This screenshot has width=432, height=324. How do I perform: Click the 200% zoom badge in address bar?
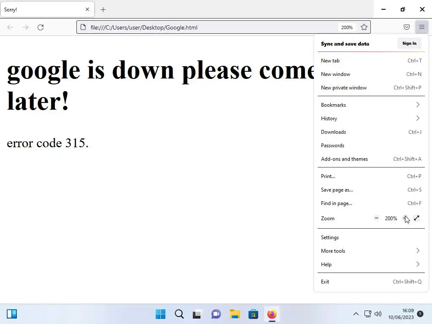[347, 27]
